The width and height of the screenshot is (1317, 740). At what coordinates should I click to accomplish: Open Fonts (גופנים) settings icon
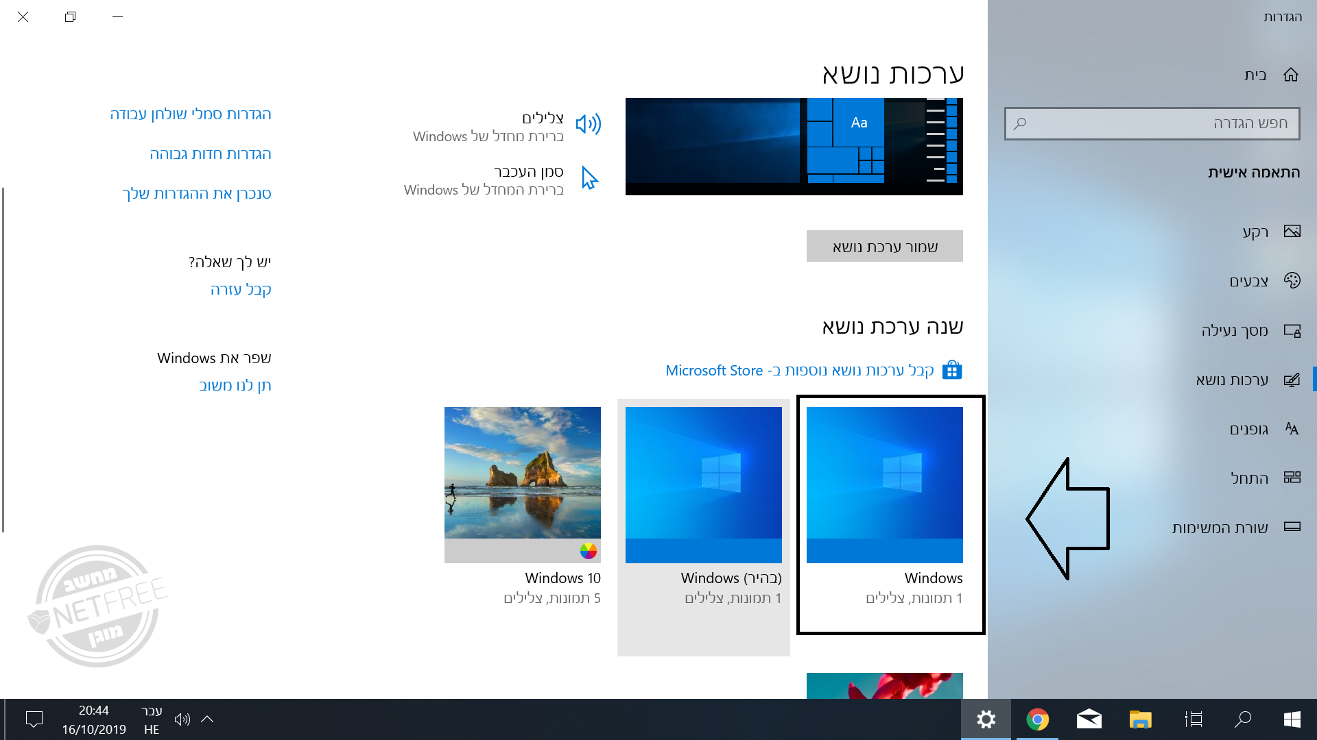1292,429
